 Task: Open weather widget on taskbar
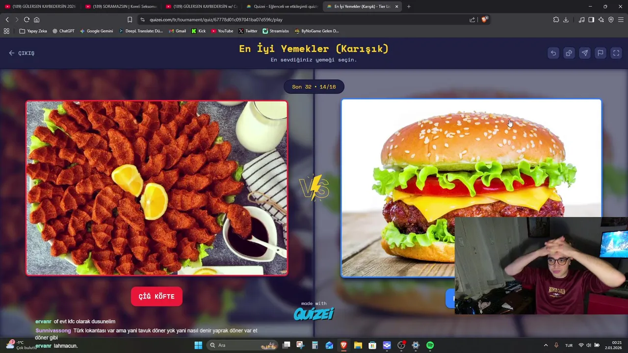[21, 345]
